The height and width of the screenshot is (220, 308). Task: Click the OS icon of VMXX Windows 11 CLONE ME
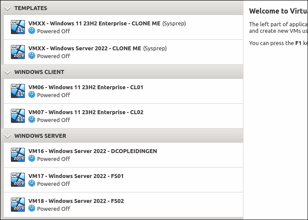[18, 27]
